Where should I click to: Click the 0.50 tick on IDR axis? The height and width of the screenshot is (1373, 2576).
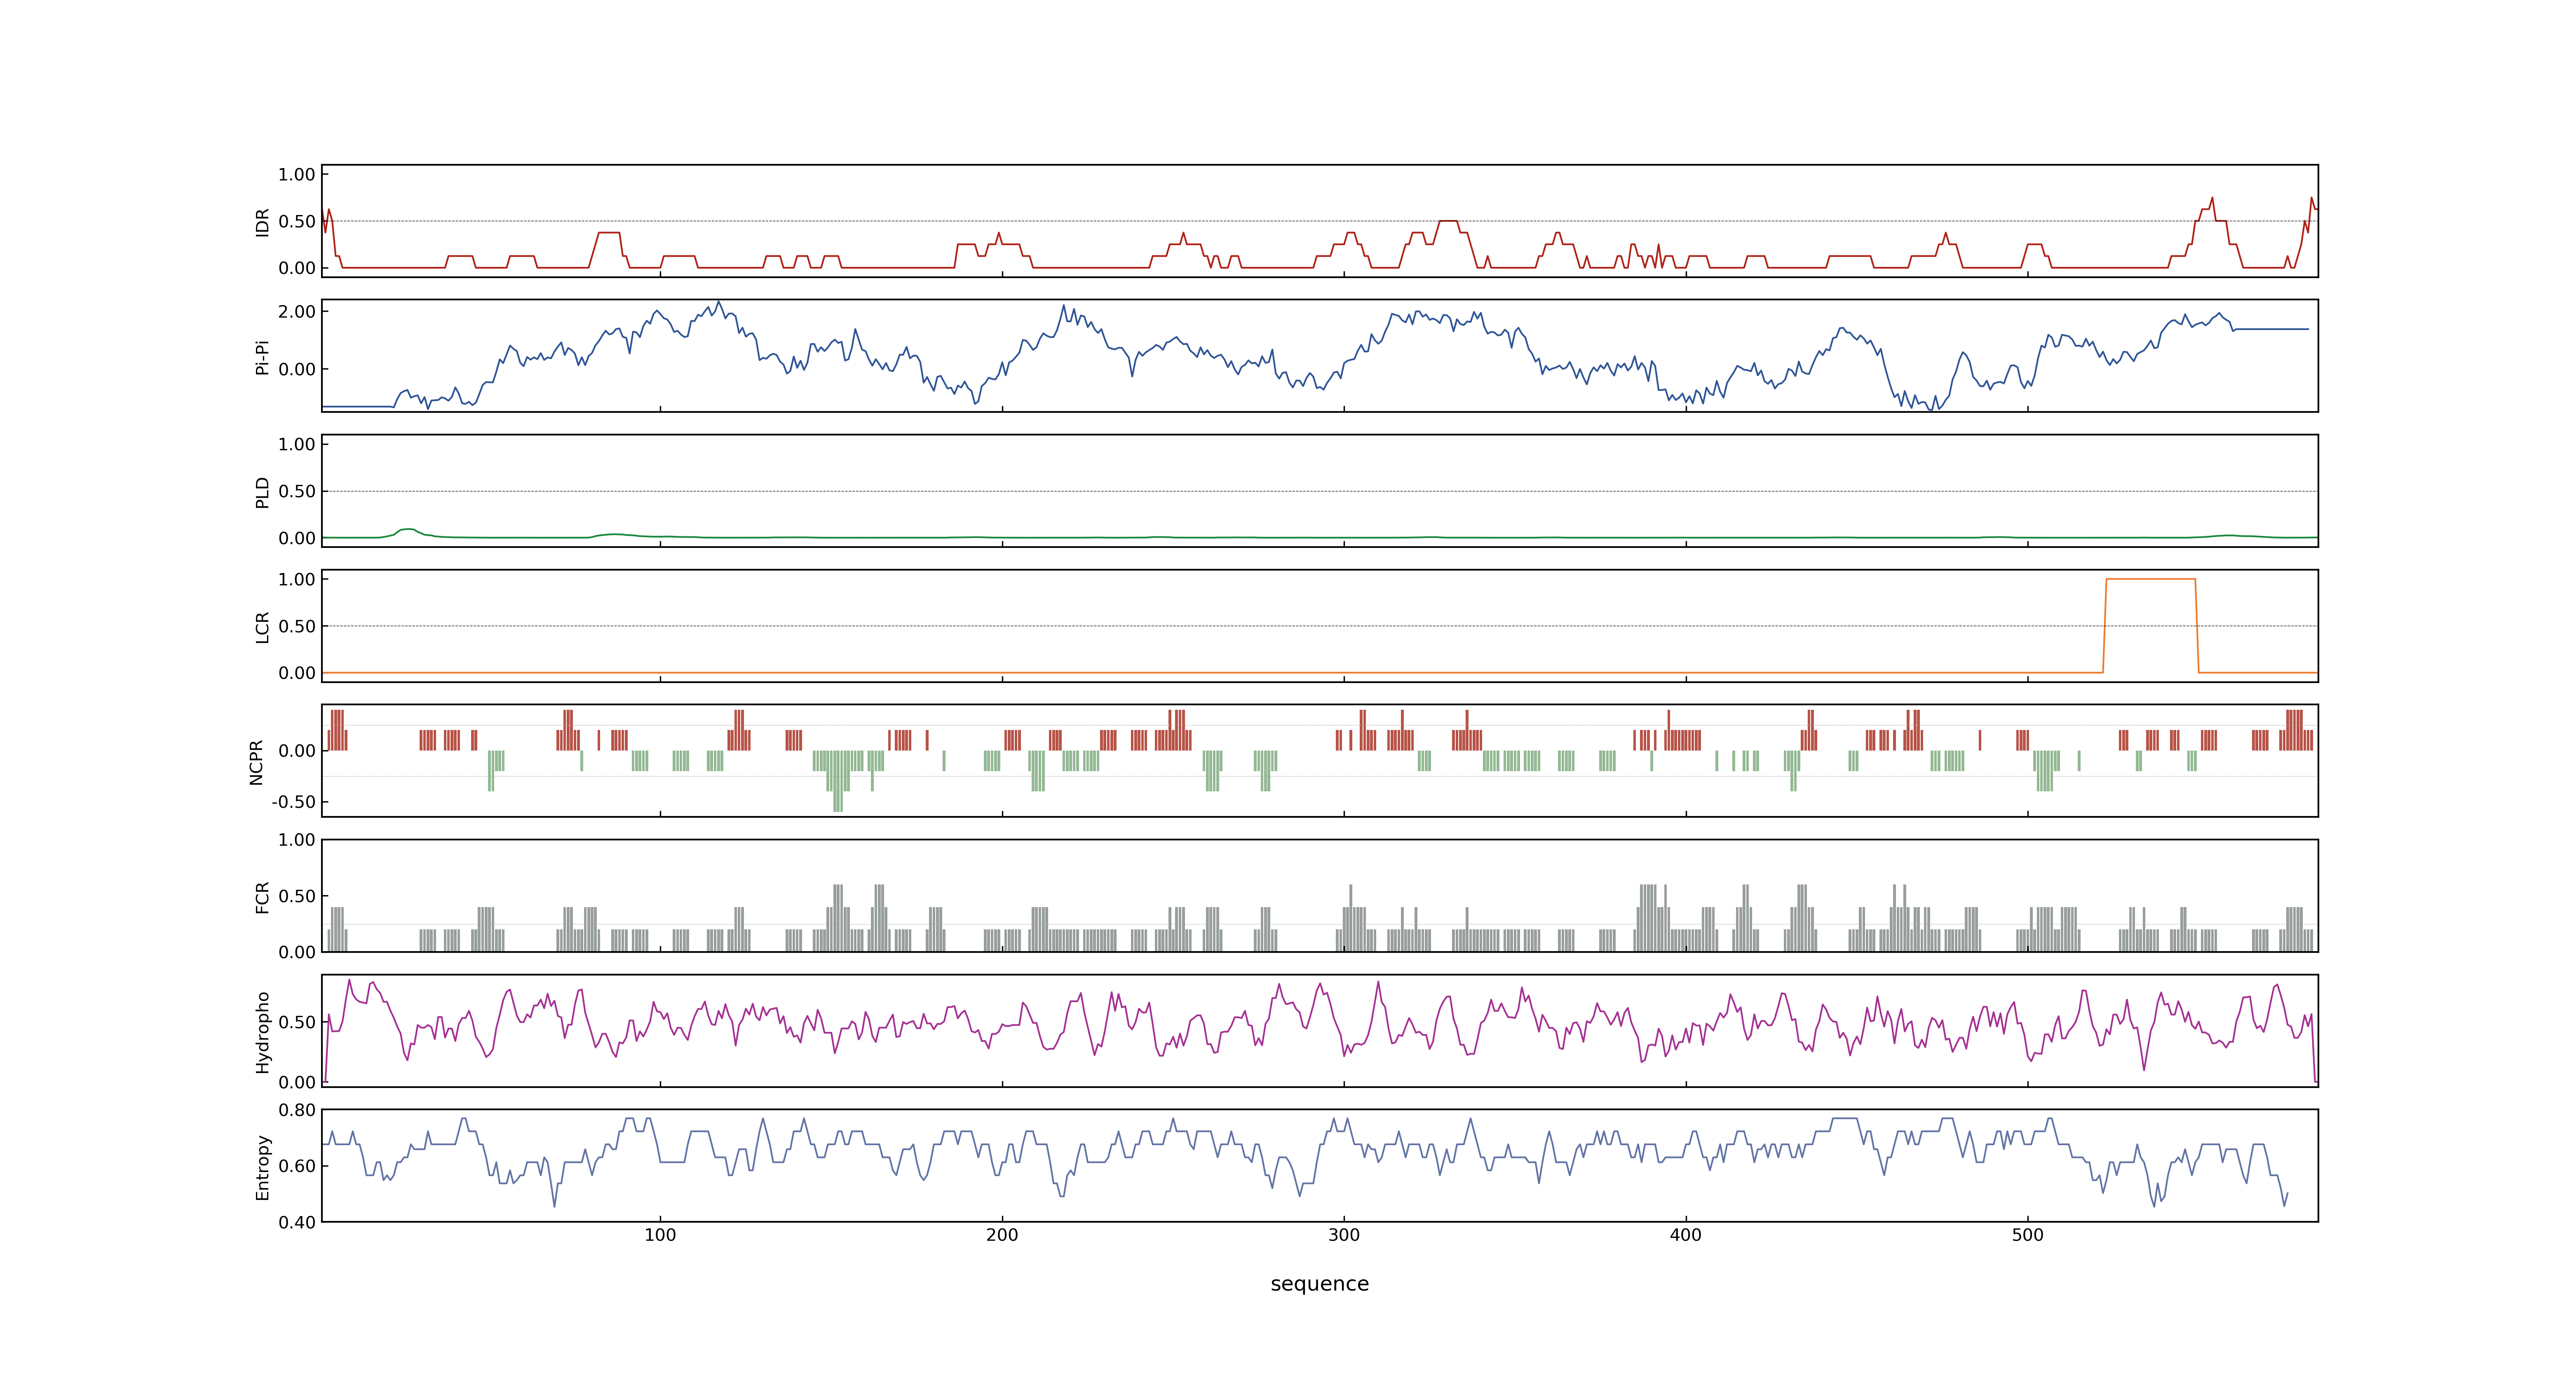point(297,222)
